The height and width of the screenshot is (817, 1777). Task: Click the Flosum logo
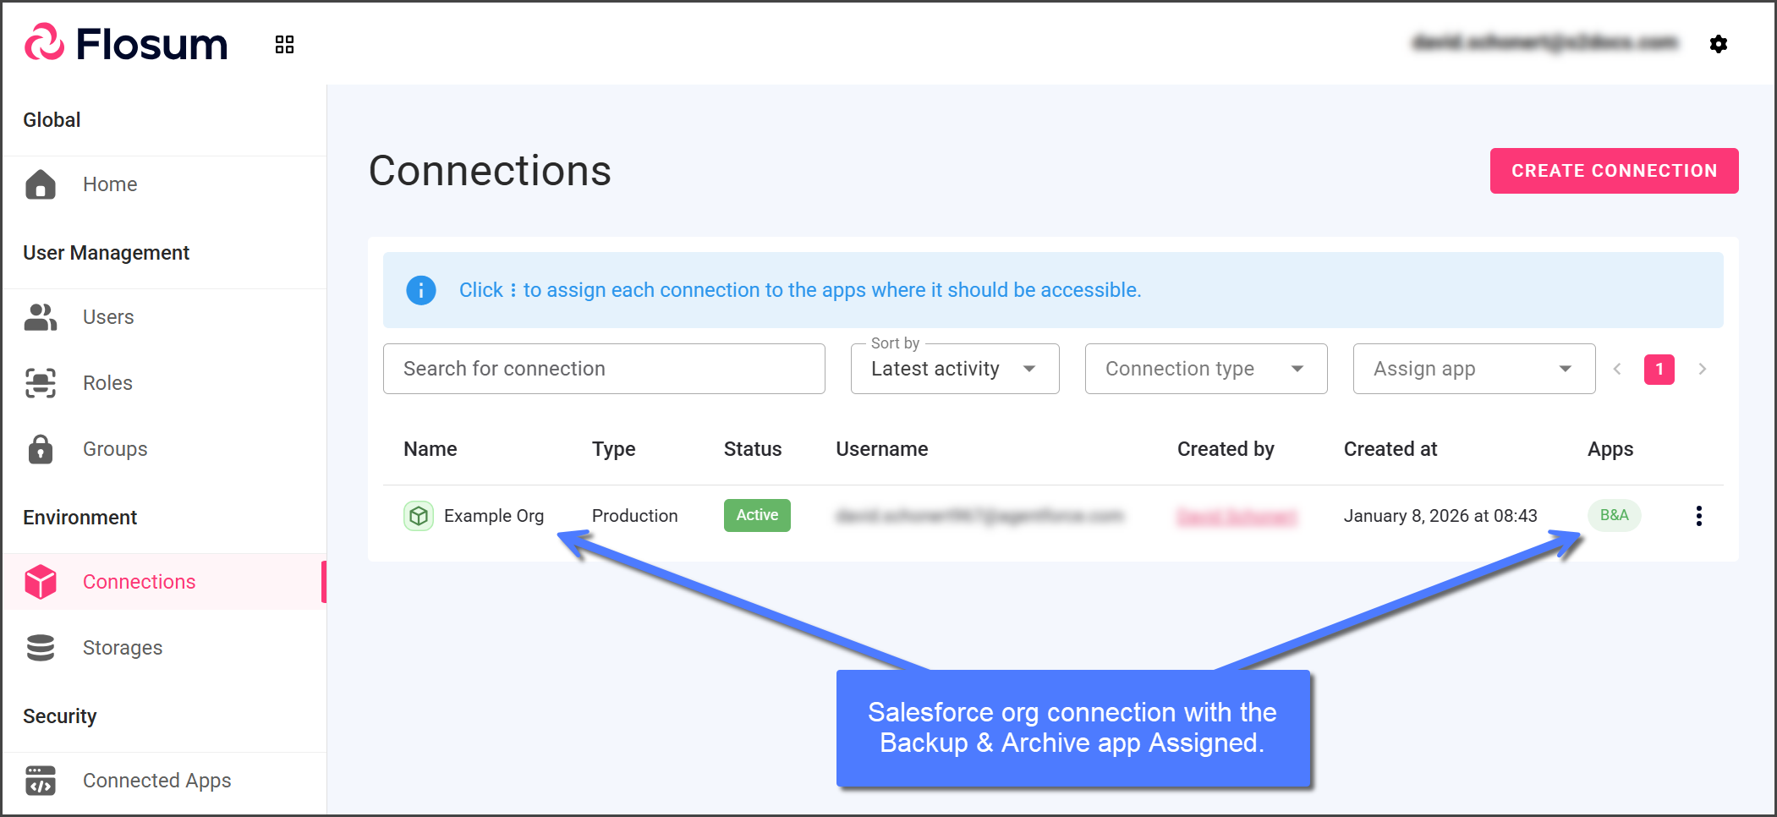coord(127,44)
